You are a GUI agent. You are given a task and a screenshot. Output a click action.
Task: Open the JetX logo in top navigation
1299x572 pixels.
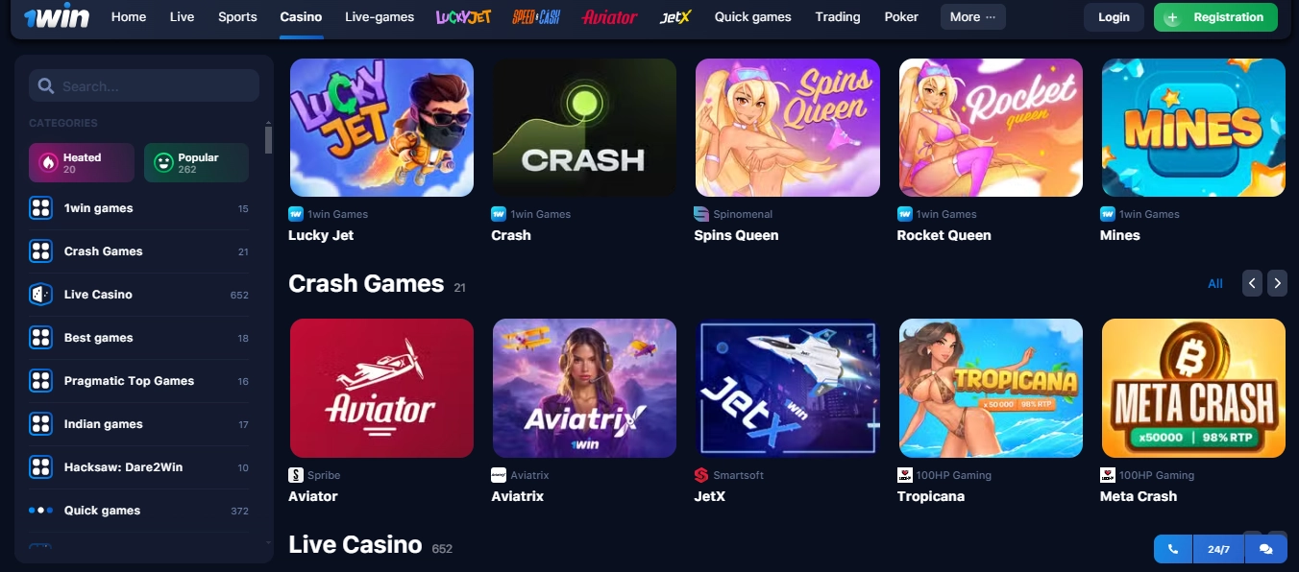(x=675, y=17)
